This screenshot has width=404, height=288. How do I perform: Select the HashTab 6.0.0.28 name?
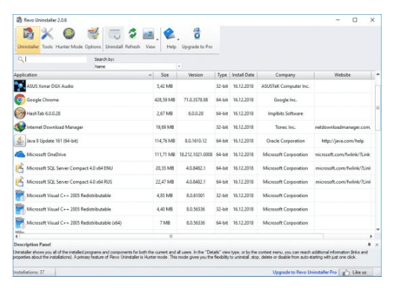point(43,113)
